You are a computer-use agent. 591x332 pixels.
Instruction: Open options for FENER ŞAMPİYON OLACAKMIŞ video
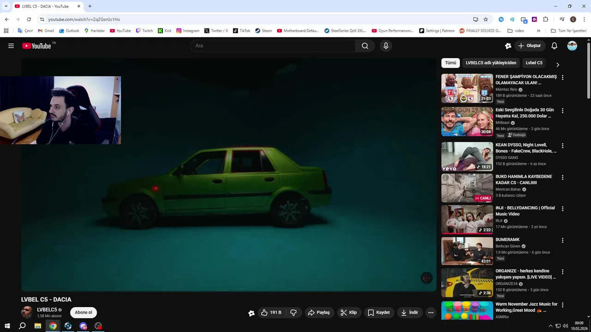562,77
